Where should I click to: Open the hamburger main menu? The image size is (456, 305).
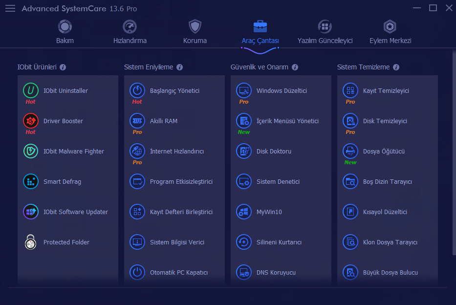[10, 8]
